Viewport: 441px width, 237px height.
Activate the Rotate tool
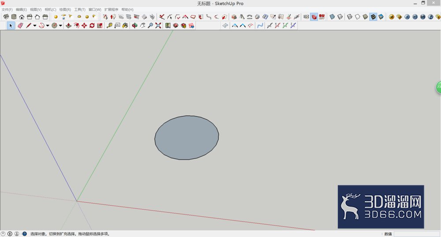point(92,26)
